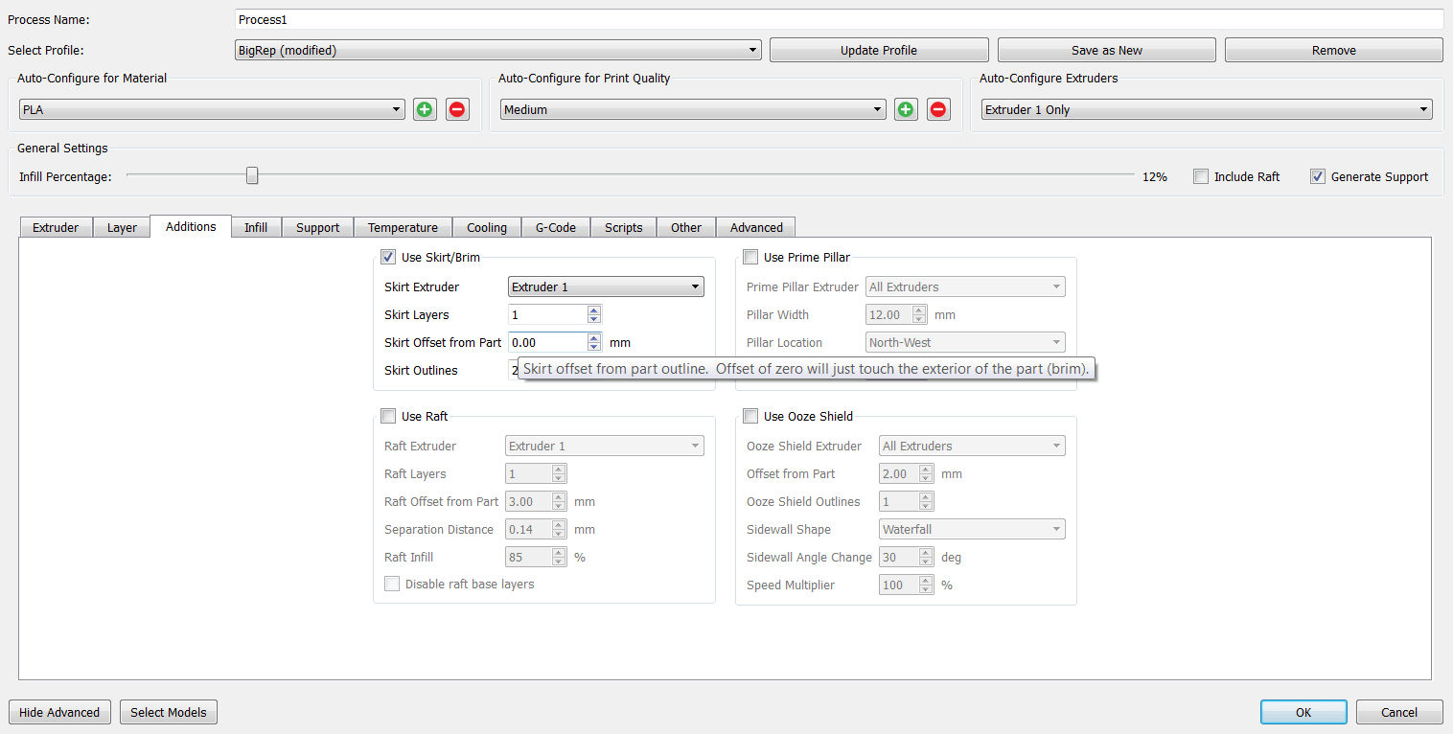Click the Hide Advanced button
Viewport: 1453px width, 734px height.
59,712
